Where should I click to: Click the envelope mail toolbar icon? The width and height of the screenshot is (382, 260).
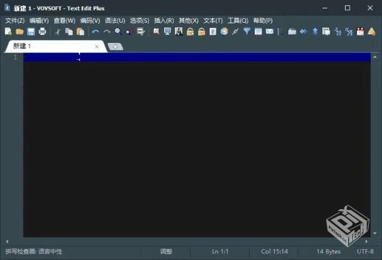269,32
